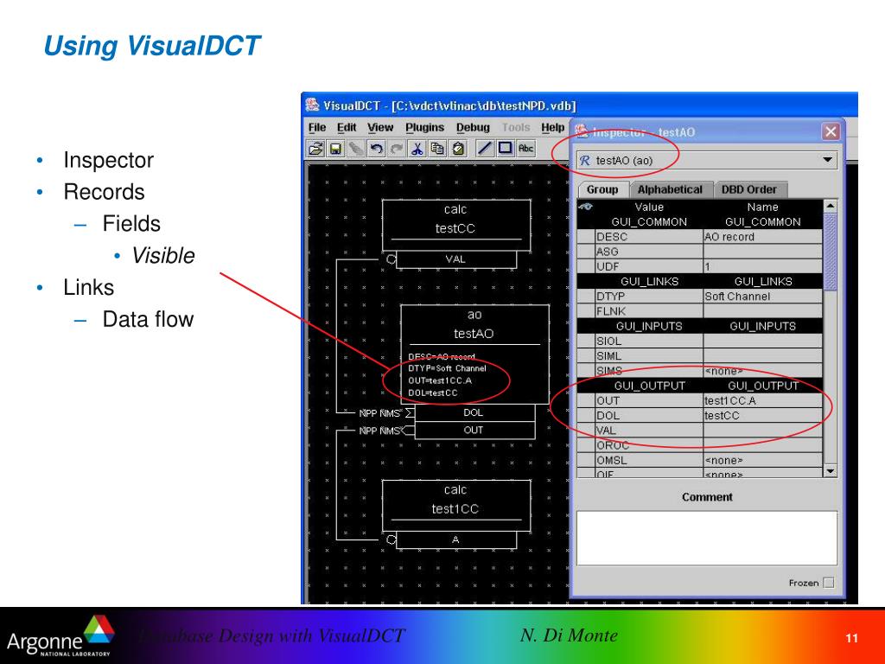The image size is (885, 664).
Task: Click the Redo arrow toolbar icon
Action: tap(397, 149)
